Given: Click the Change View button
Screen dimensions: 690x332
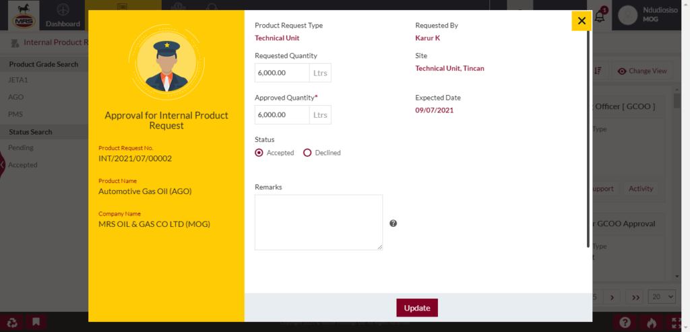Looking at the screenshot, I should pos(642,71).
